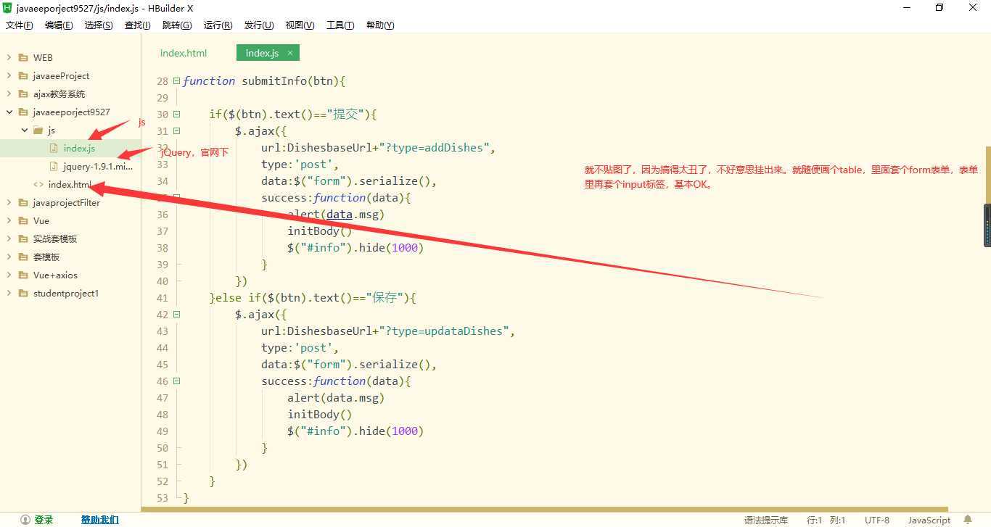This screenshot has height=527, width=991.
Task: Fold the success function at line 46
Action: pyautogui.click(x=177, y=381)
